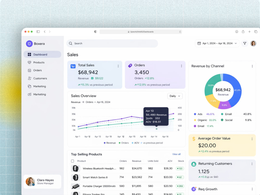Image resolution: width=260 pixels, height=195 pixels.
Task: Click the Boxera logo icon
Action: [x=29, y=44]
